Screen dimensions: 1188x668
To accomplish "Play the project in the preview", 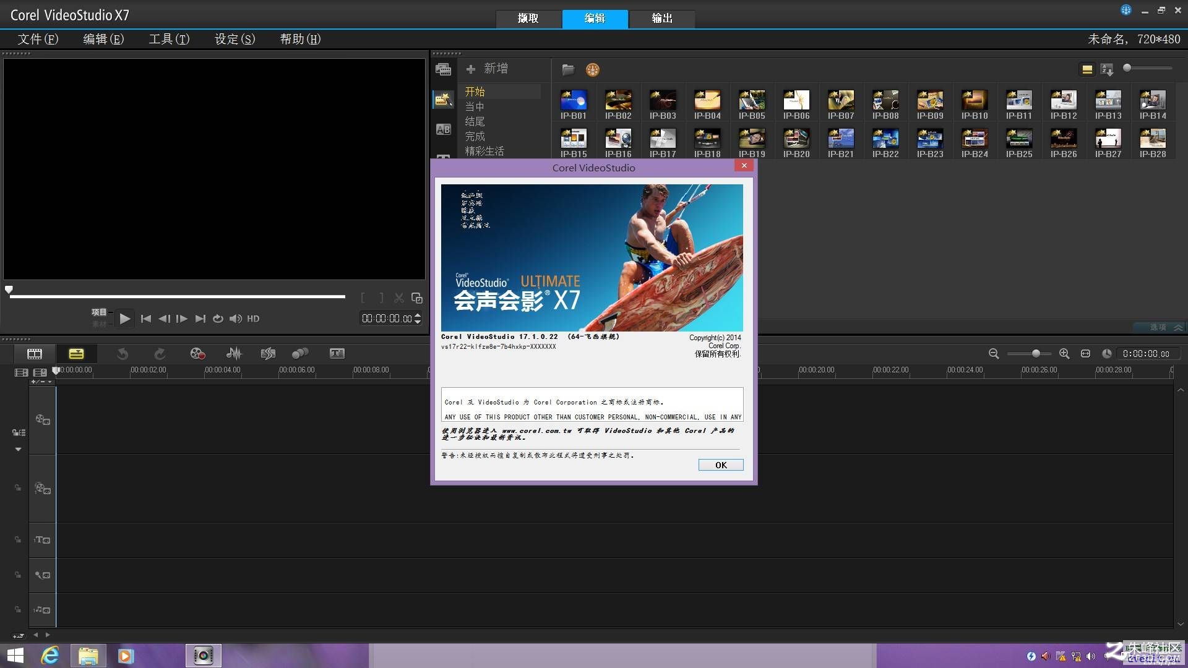I will (125, 319).
